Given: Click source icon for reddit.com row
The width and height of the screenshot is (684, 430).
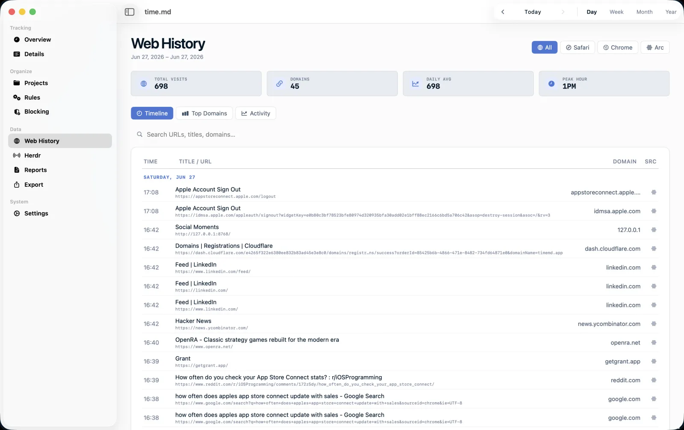Looking at the screenshot, I should pyautogui.click(x=654, y=380).
